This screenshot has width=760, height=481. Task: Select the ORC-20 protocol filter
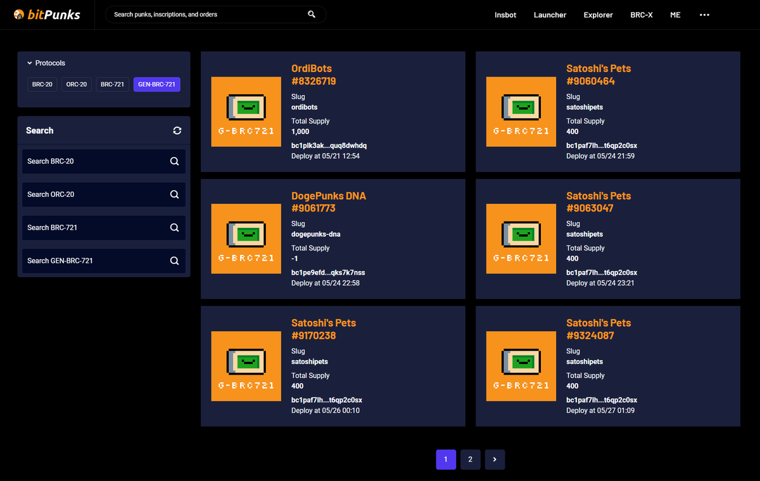pos(77,84)
